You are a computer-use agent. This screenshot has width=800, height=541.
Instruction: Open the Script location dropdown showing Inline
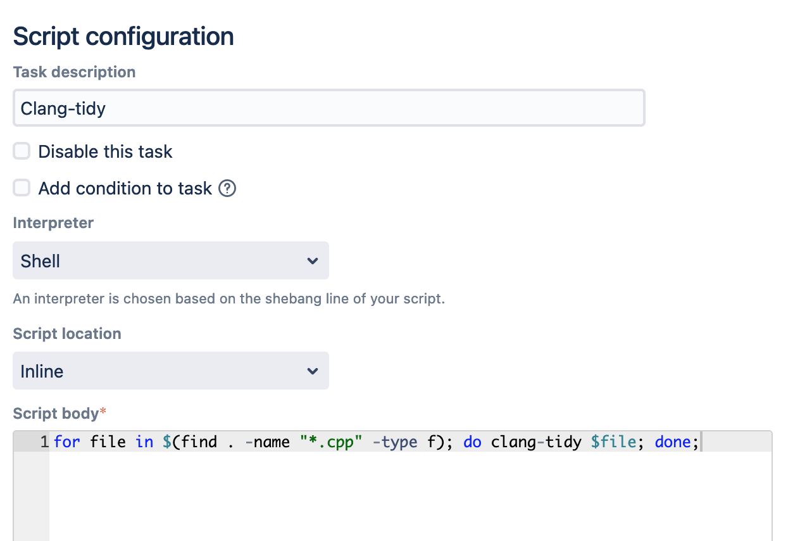[171, 371]
